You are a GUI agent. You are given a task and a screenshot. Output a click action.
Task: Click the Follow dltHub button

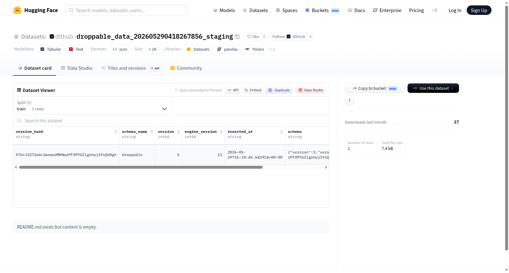click(289, 36)
